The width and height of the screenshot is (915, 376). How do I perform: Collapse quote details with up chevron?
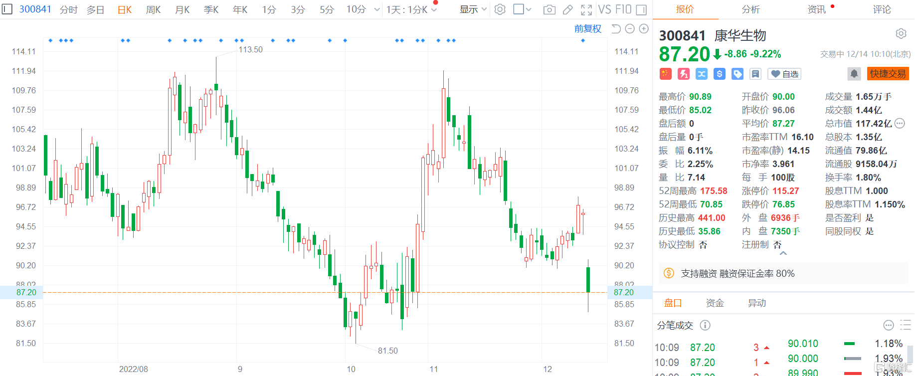pyautogui.click(x=783, y=253)
